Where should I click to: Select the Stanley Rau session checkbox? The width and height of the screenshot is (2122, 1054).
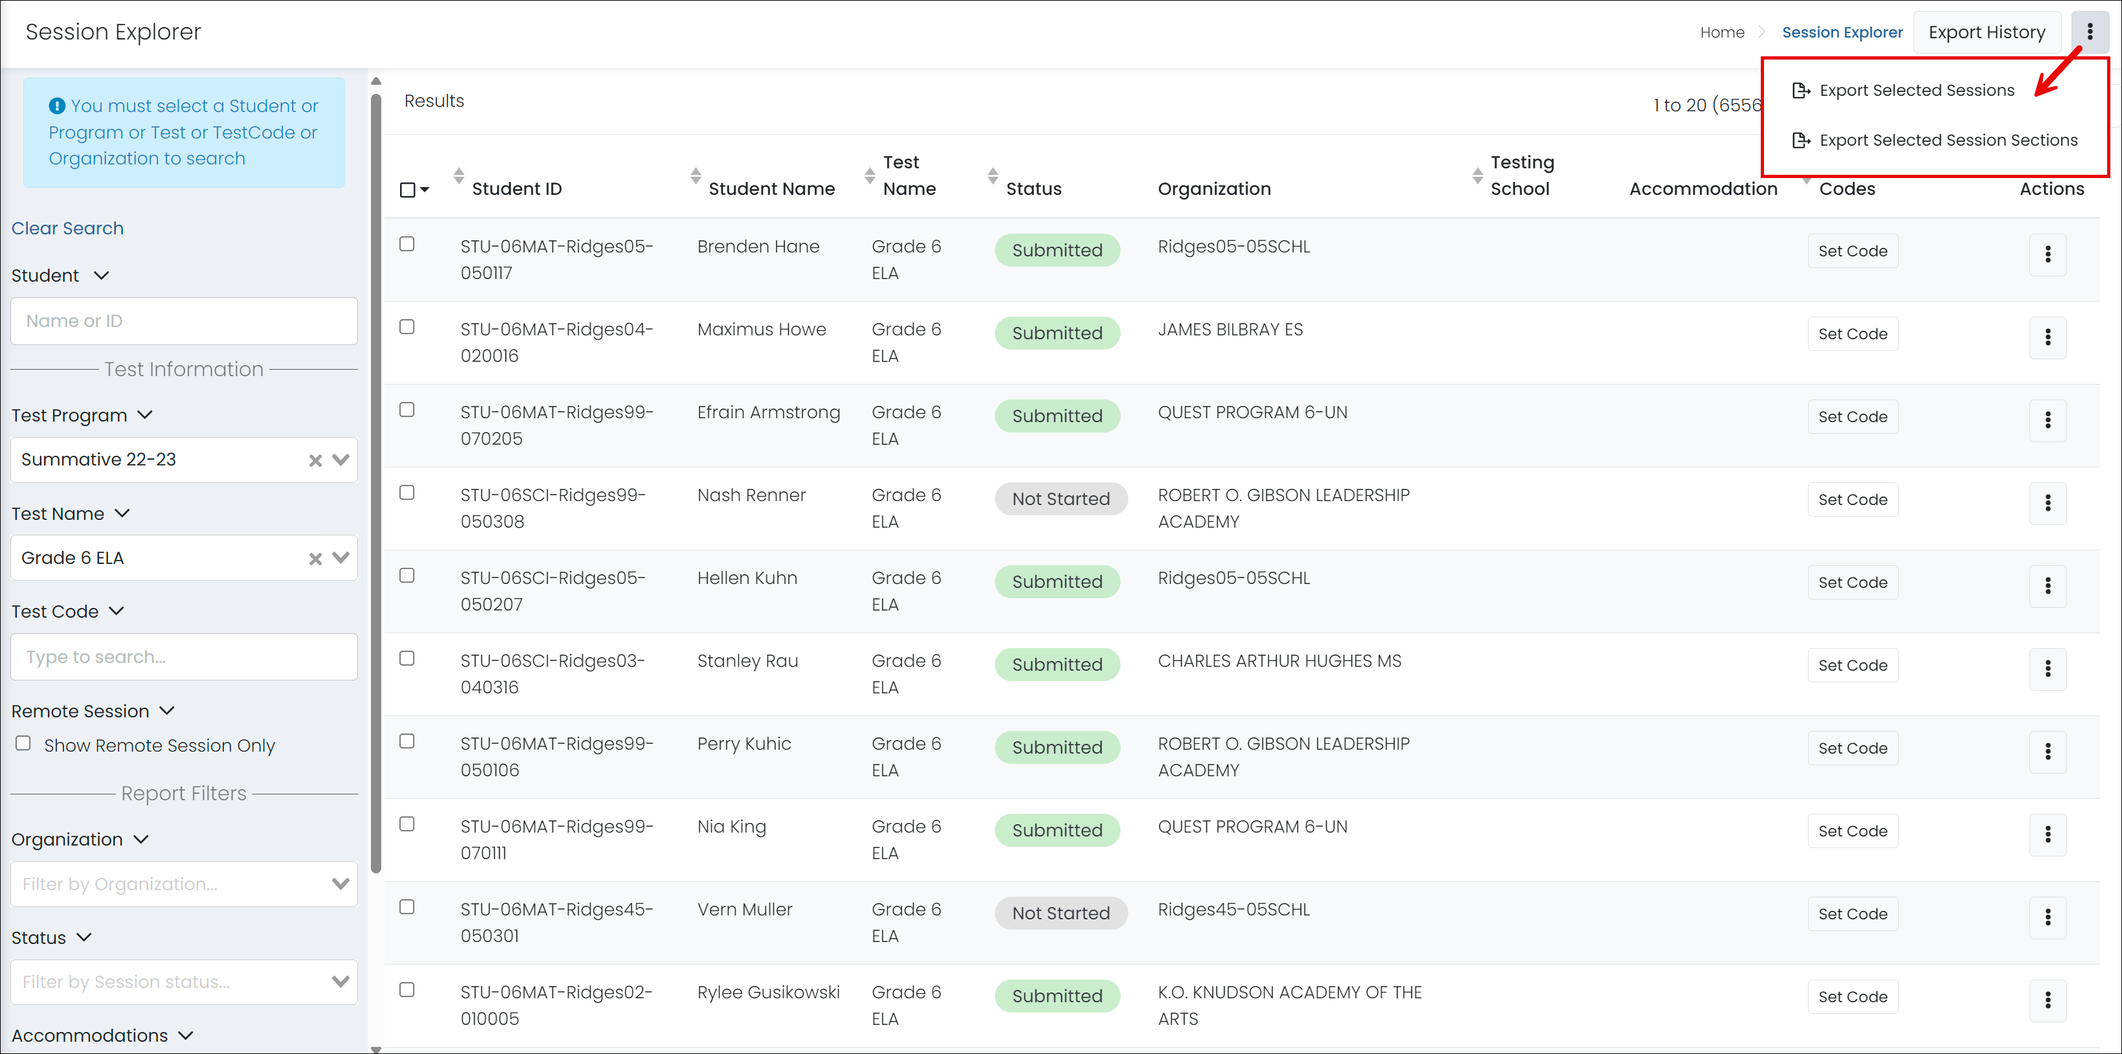407,658
